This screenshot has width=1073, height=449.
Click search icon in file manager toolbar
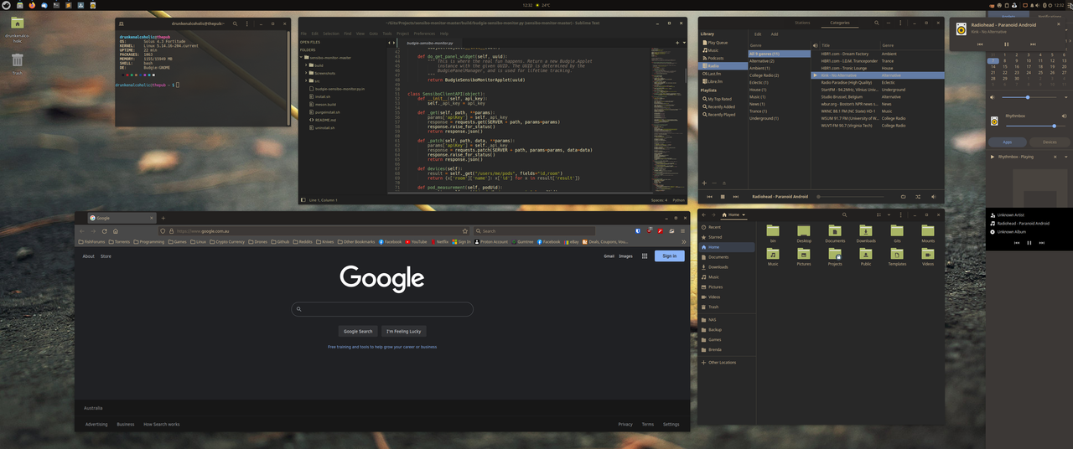845,215
